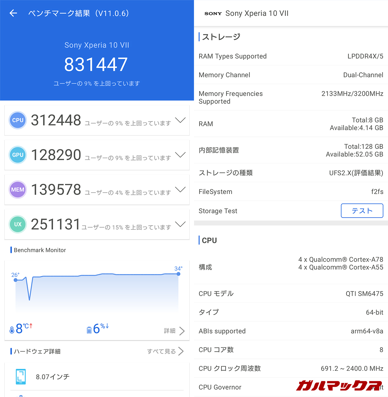Select the CPU score badge icon
This screenshot has height=397, width=388.
17,120
